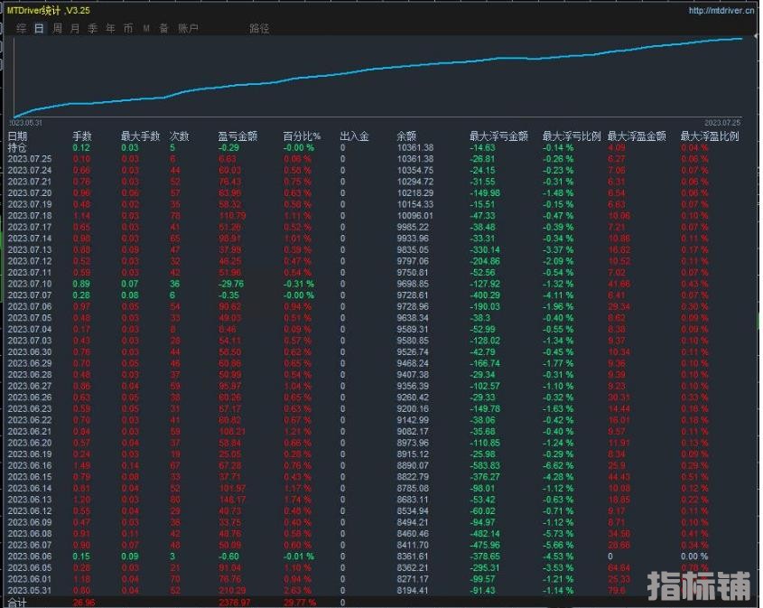The width and height of the screenshot is (763, 608).
Task: Switch to the 月 monthly tab
Action: coord(75,28)
